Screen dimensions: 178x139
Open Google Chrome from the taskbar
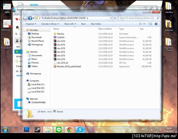pos(69,130)
